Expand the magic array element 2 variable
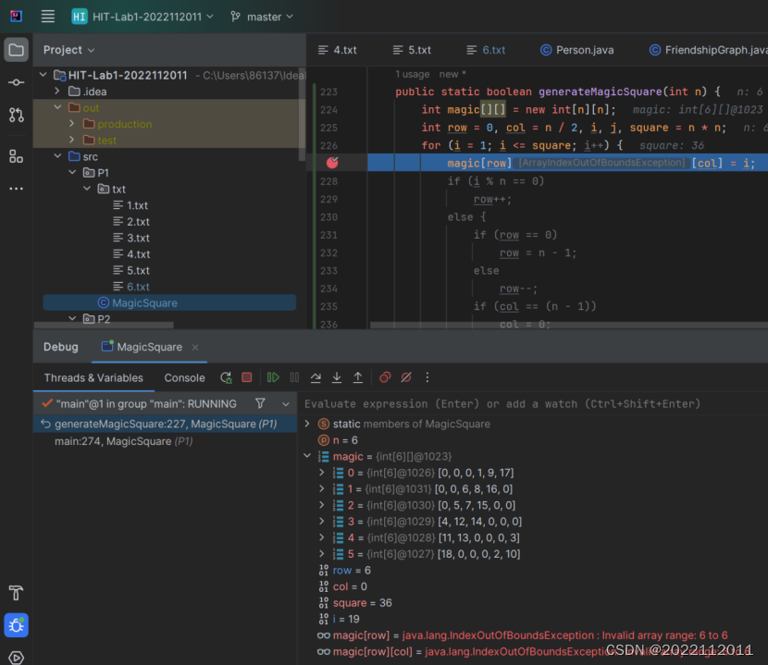The width and height of the screenshot is (768, 665). (x=322, y=505)
